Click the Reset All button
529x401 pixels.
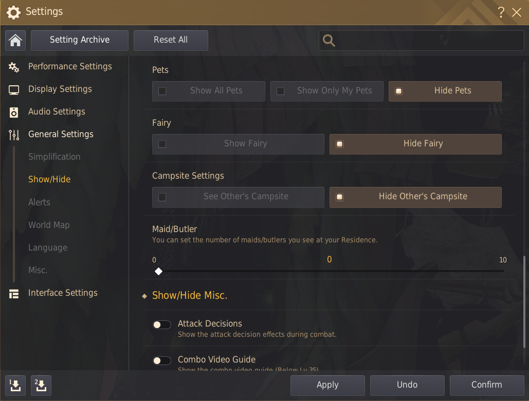click(171, 40)
